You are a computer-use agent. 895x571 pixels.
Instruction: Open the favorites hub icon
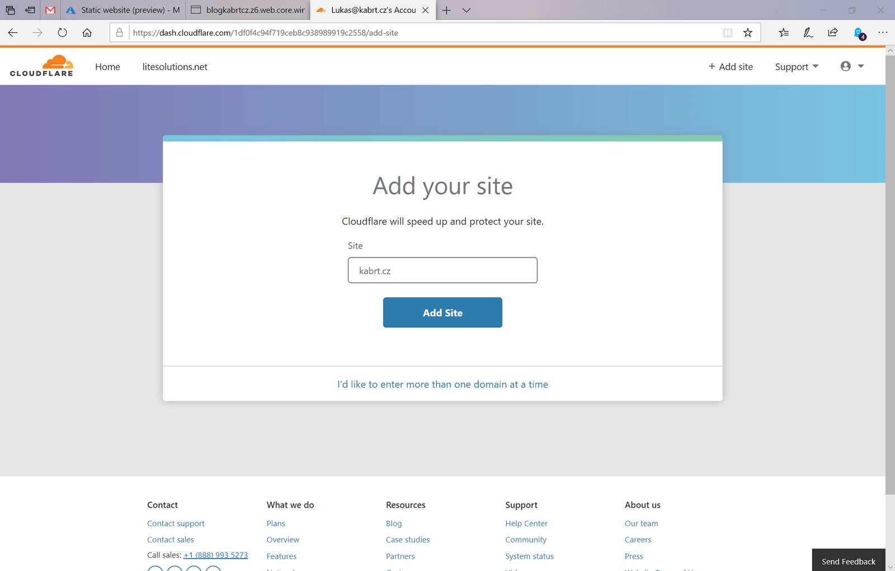click(784, 32)
